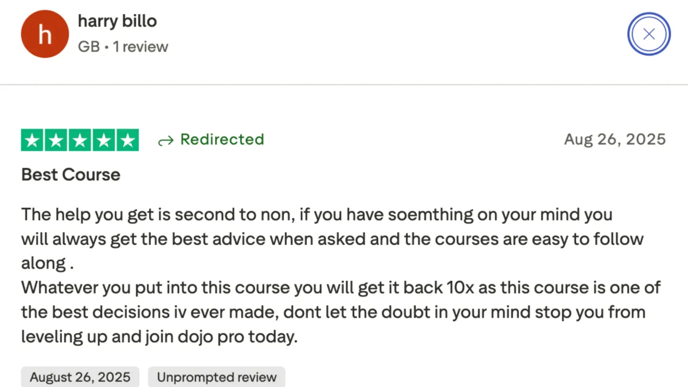Image resolution: width=688 pixels, height=387 pixels.
Task: Close the review popup with the X button
Action: pyautogui.click(x=649, y=34)
